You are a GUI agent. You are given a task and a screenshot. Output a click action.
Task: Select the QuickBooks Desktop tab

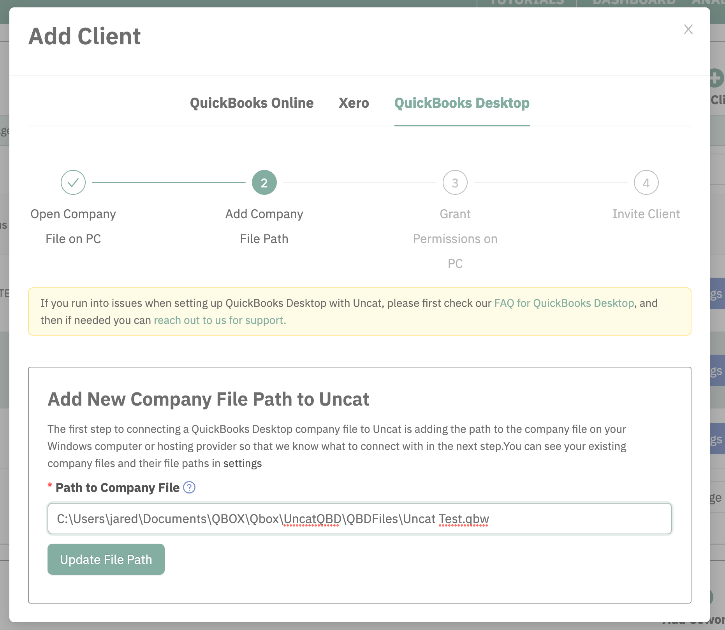point(462,103)
